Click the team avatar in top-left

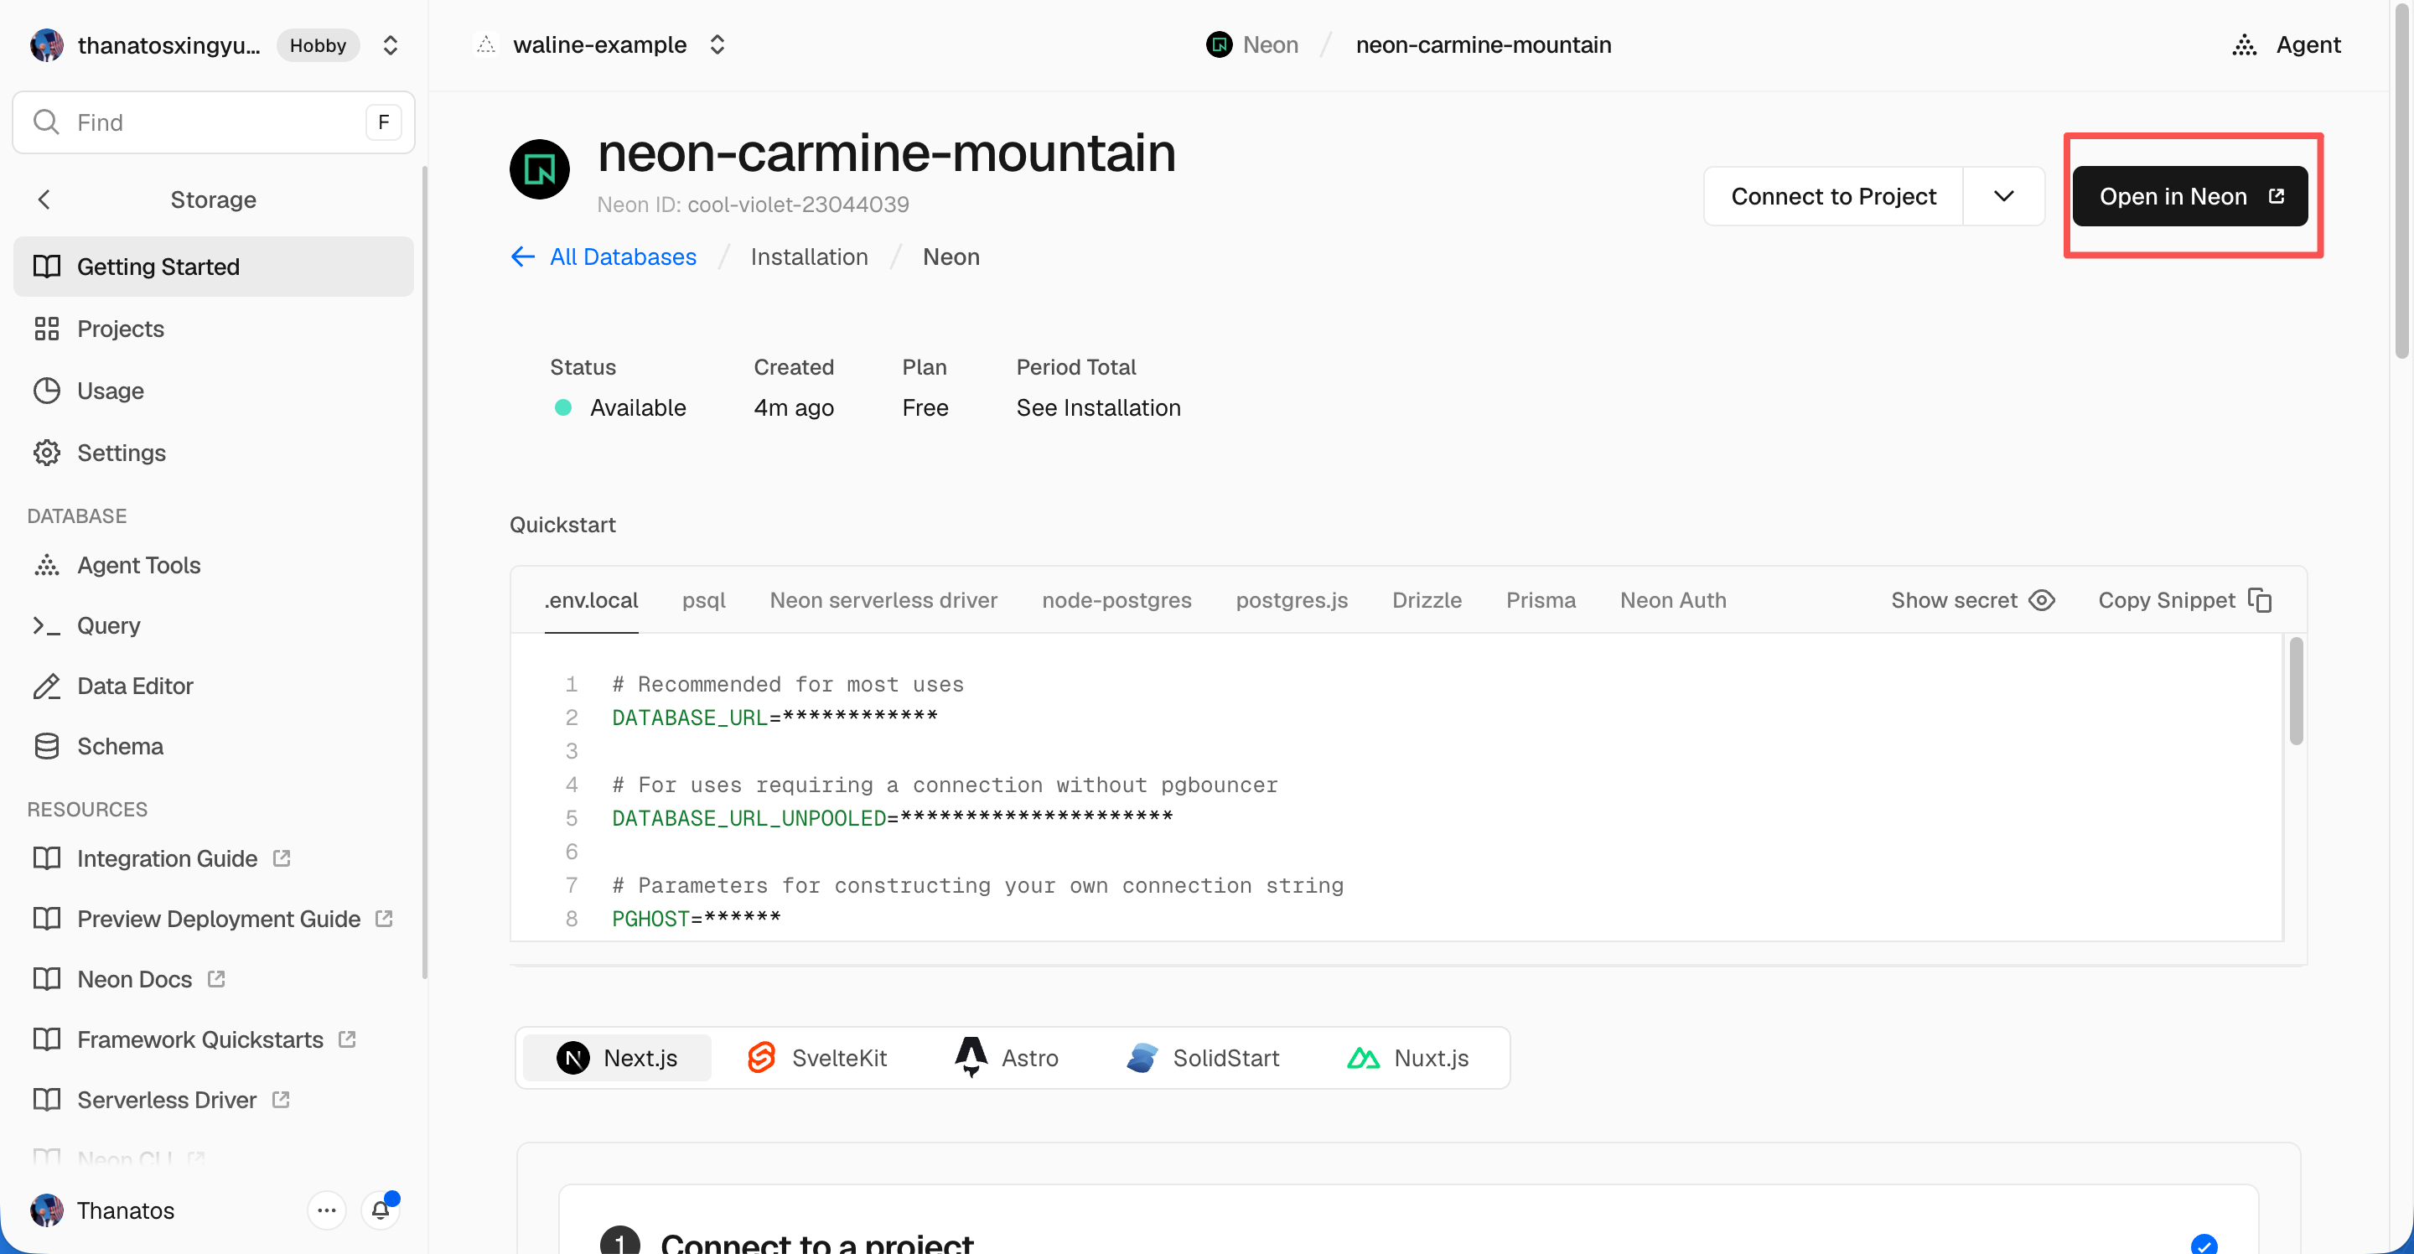click(46, 45)
